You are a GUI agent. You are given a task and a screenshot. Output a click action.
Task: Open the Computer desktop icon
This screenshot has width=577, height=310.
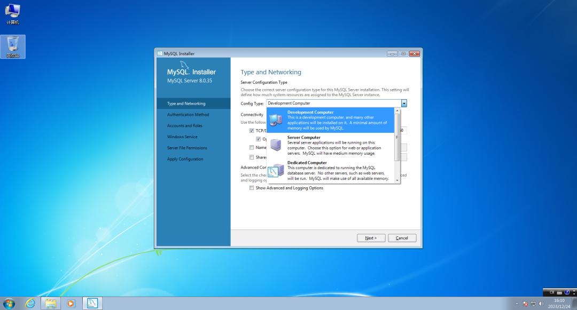[12, 14]
